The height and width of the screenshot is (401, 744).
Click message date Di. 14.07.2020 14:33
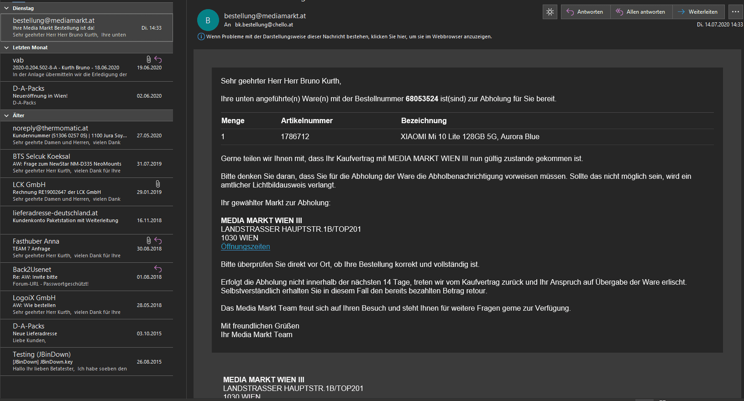click(x=720, y=25)
